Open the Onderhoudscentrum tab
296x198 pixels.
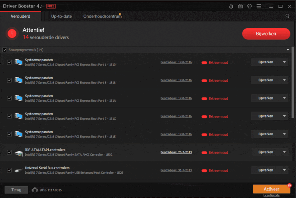(103, 17)
